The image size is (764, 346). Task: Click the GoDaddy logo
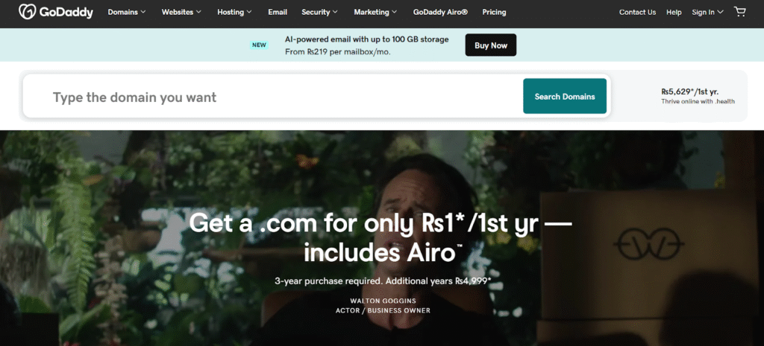pyautogui.click(x=55, y=12)
